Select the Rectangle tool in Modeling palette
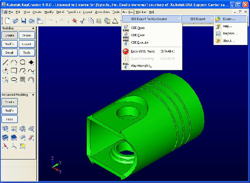The width and height of the screenshot is (250, 183). (x=14, y=71)
